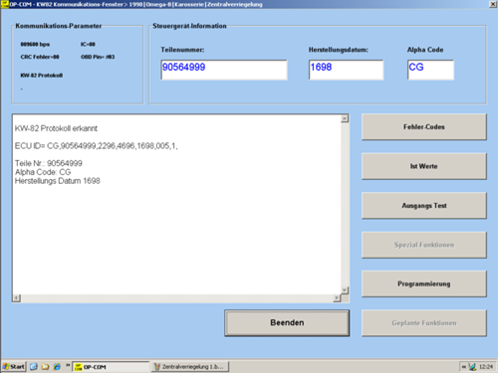Launch Internet Explorer from quick launch
Viewport: 498px width, 373px height.
[x=57, y=366]
